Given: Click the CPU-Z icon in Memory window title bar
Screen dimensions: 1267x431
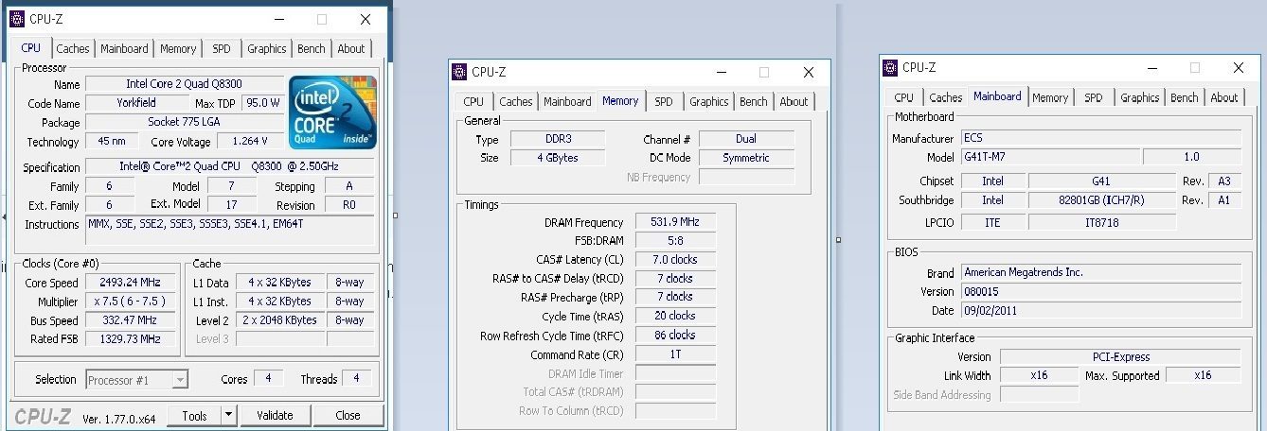Looking at the screenshot, I should [459, 72].
